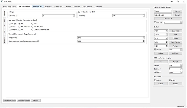Image resolution: width=187 pixels, height=108 pixels.
Task: Toggle the CAN Fwd checkbox
Action: click(155, 23)
